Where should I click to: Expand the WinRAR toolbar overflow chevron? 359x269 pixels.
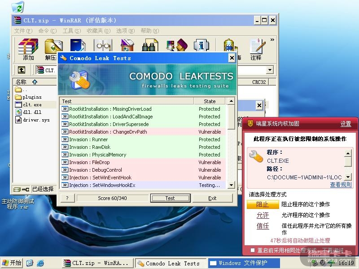(x=272, y=39)
